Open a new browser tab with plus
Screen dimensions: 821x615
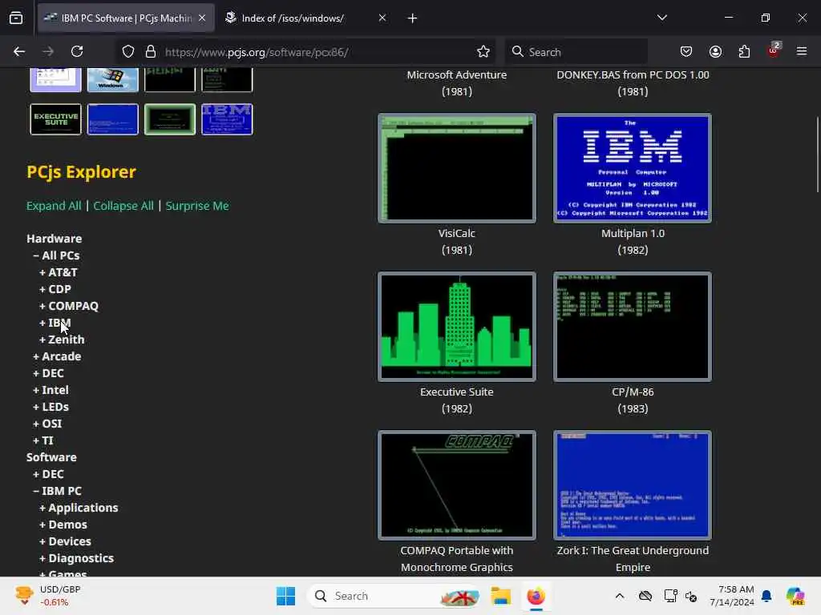click(412, 18)
